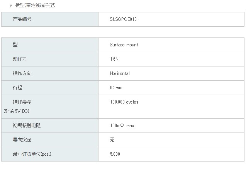Click the 0.2mm travel value

[116, 88]
